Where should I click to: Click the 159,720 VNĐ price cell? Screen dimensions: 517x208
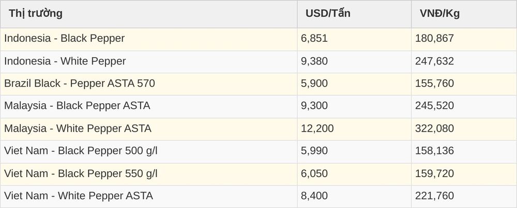click(x=464, y=174)
